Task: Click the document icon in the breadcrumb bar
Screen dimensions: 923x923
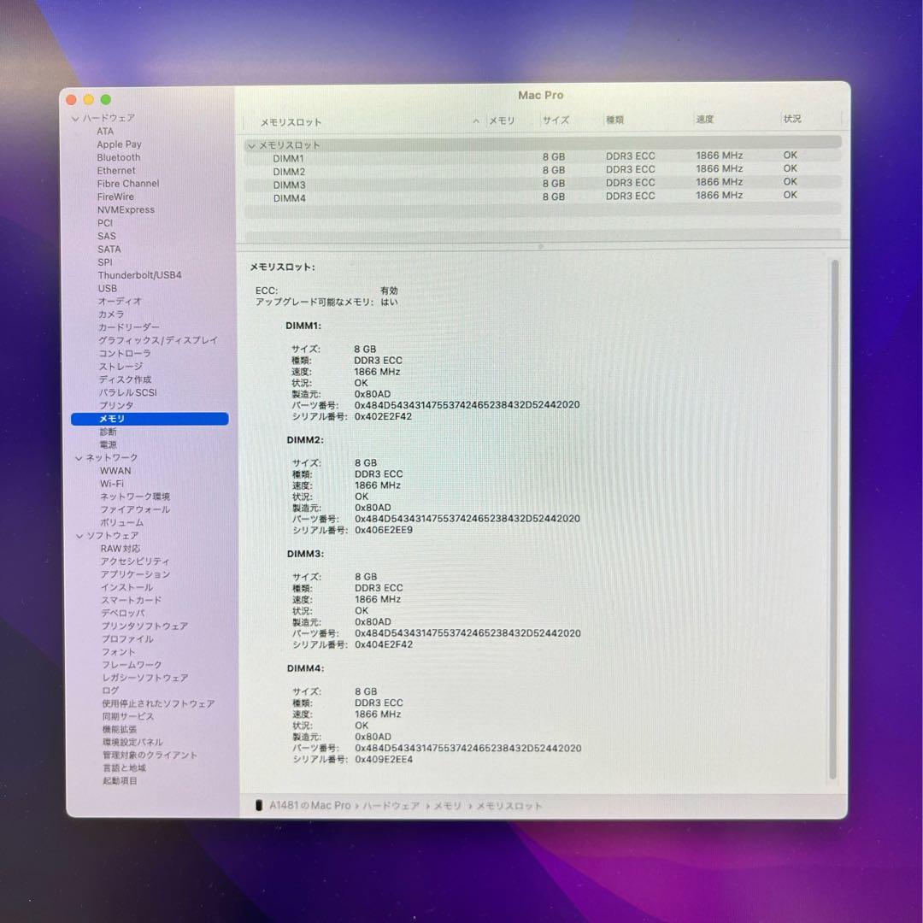Action: point(257,804)
